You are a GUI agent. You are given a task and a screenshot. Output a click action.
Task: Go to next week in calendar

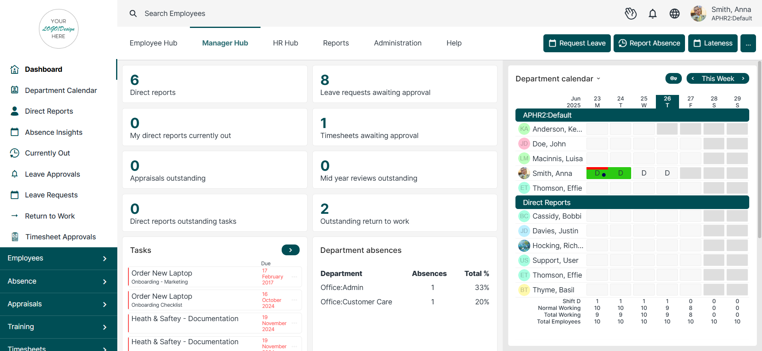[x=743, y=79]
